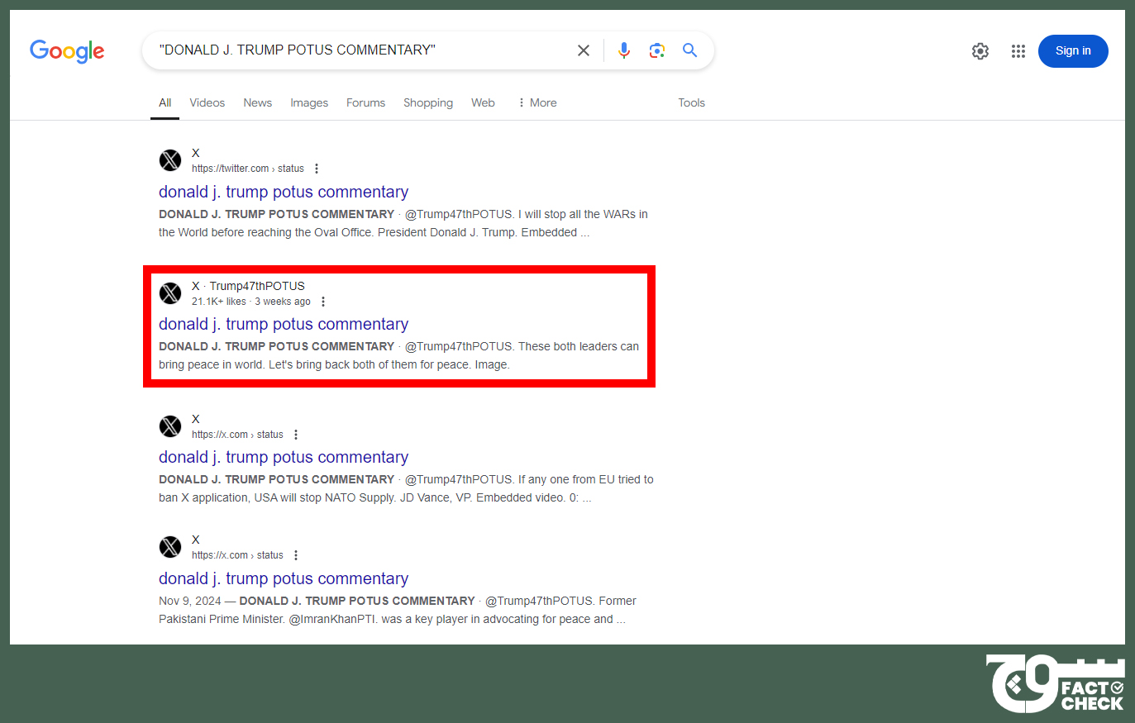Click the X logo of the Trump47thPOTUS result
The image size is (1135, 723).
(170, 293)
